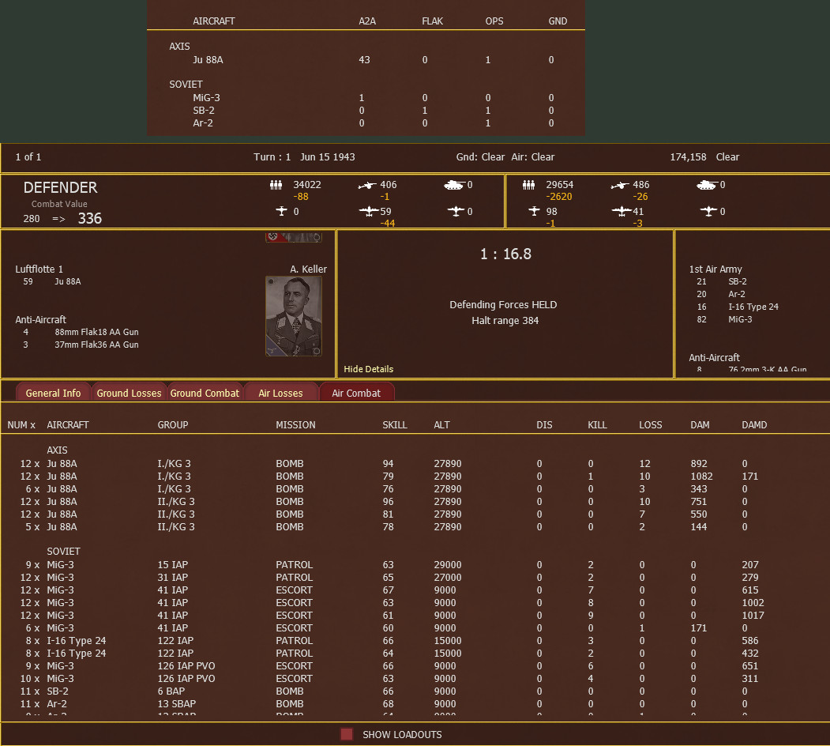Click 88mm Flak18 AA Gun entry
The width and height of the screenshot is (830, 746).
pyautogui.click(x=96, y=332)
